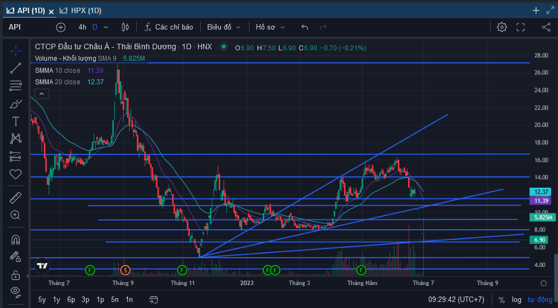Enter fullscreen chart mode
Viewport: 558px width, 308px height.
[x=521, y=27]
